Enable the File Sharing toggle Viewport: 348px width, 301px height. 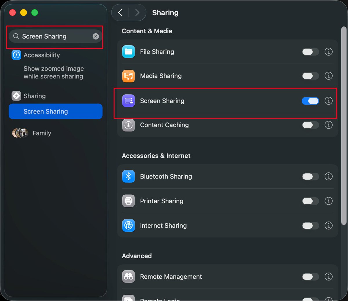(x=310, y=52)
